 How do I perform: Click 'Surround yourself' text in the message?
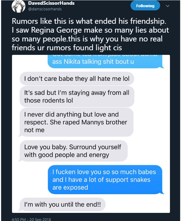[x=95, y=147]
